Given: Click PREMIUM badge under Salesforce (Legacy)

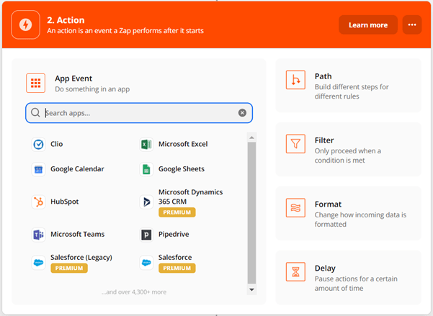Looking at the screenshot, I should (69, 268).
